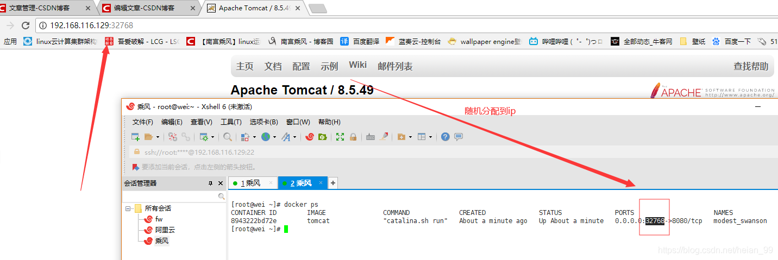Click the globe encoding icon

(x=266, y=137)
